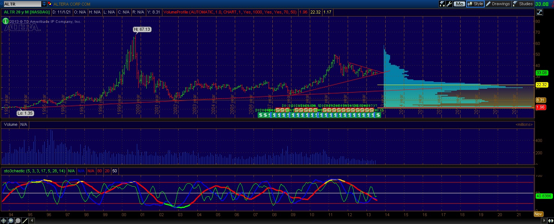The height and width of the screenshot is (224, 554).
Task: Click the red 20 oversold value label
Action: pyautogui.click(x=107, y=171)
